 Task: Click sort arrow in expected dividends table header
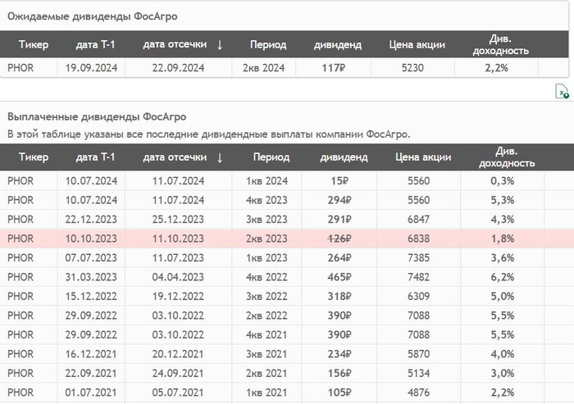pos(220,44)
